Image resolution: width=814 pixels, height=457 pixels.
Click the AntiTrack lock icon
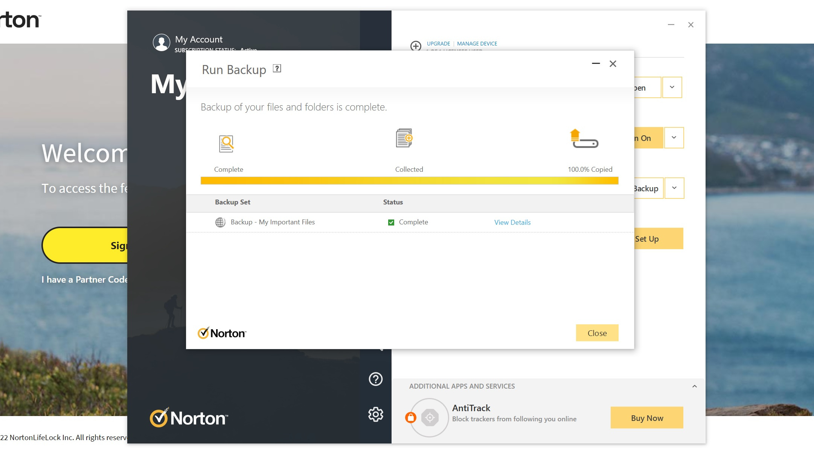tap(411, 417)
